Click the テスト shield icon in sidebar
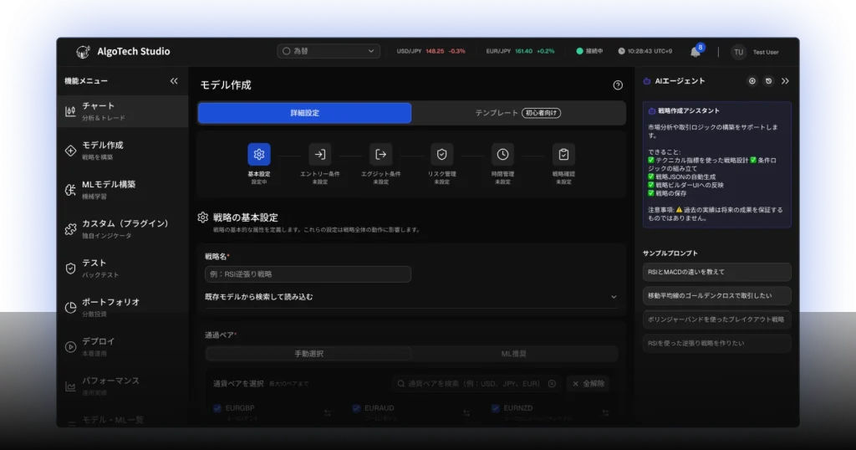The width and height of the screenshot is (856, 450). coord(70,268)
